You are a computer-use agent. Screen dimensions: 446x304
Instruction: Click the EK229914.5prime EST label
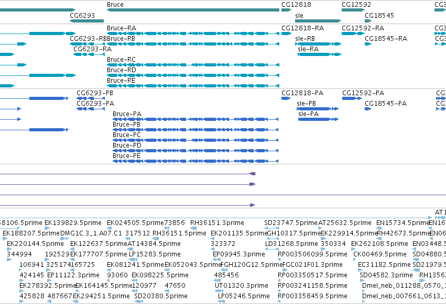[349, 233]
